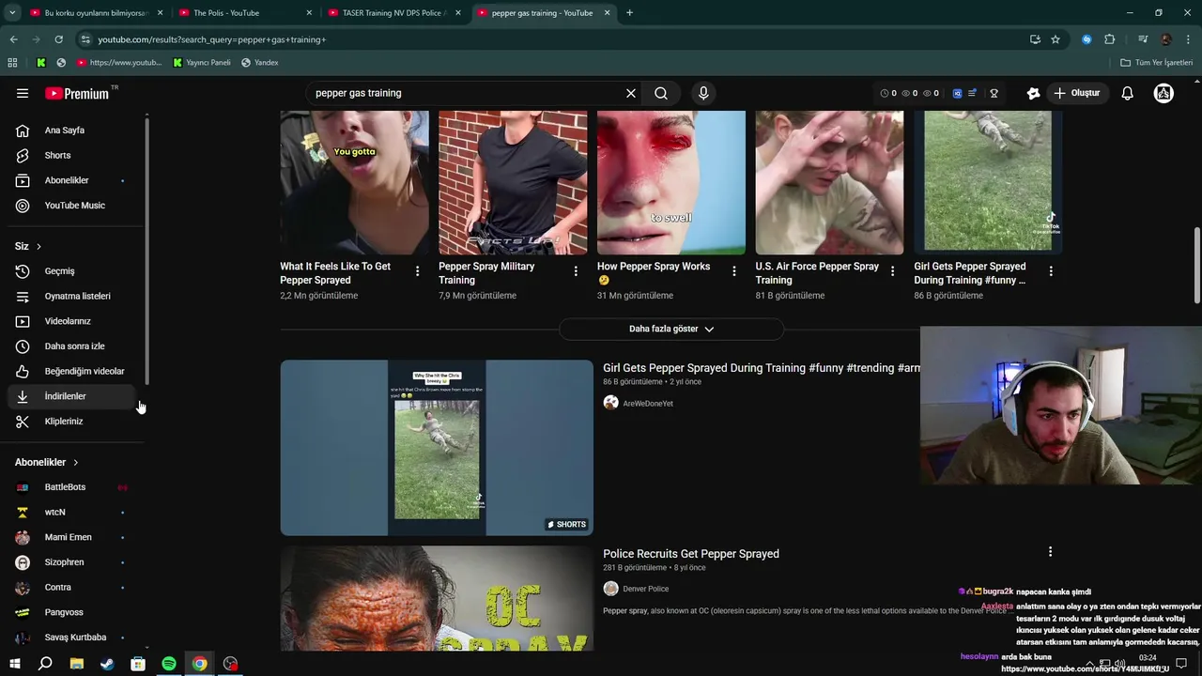Viewport: 1202px width, 676px height.
Task: Click the address bar URL
Action: (x=211, y=39)
